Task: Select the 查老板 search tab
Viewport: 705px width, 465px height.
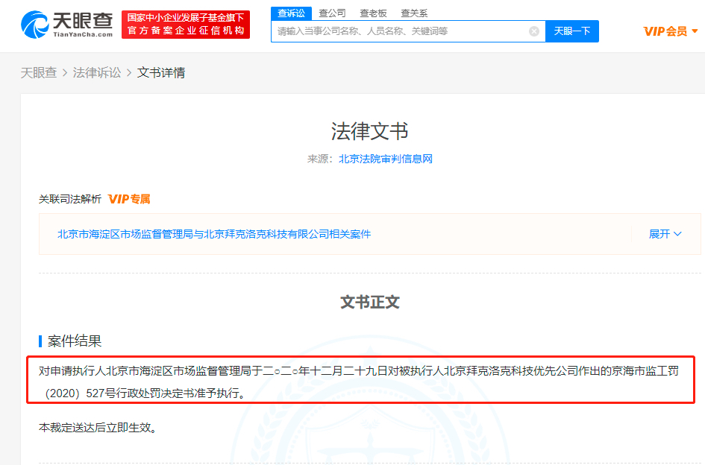Action: [x=373, y=13]
